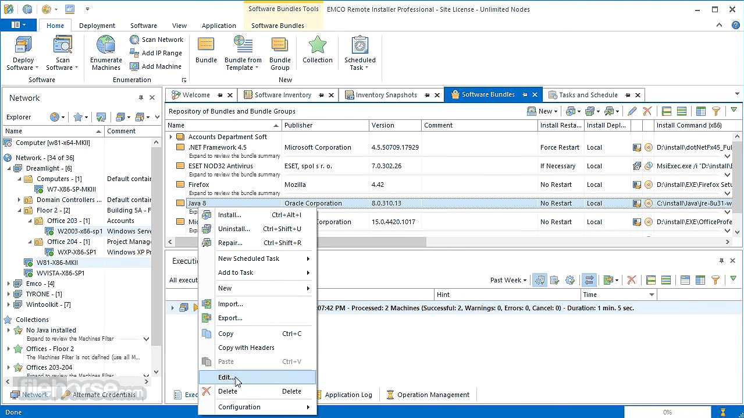Choose Edit... in the context menu
Viewport: 744px width, 418px height.
click(257, 377)
